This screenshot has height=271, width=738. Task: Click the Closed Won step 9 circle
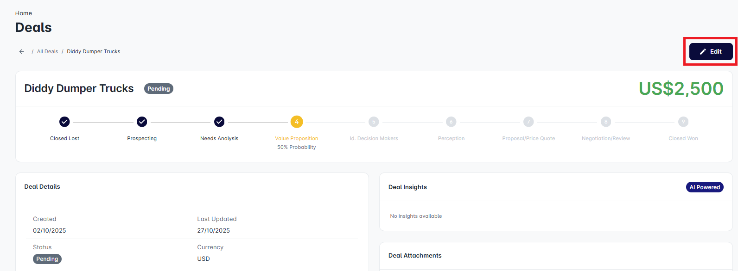pos(683,122)
